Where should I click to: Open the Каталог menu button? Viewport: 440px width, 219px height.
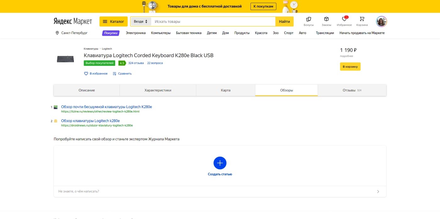pyautogui.click(x=113, y=22)
